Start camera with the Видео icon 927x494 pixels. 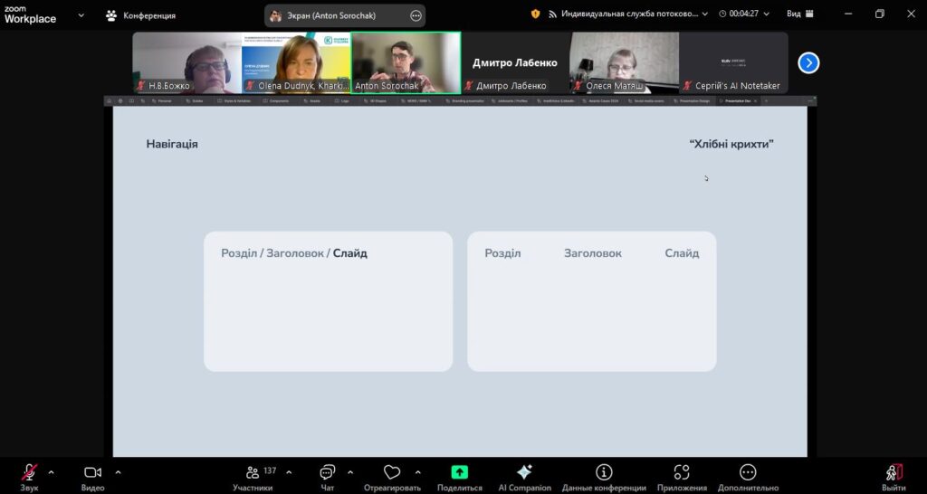pos(93,472)
